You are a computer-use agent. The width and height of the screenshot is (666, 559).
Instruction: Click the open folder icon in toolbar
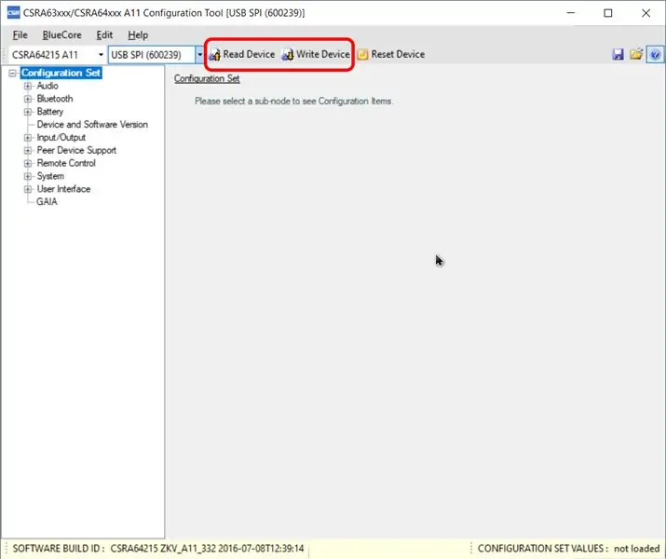point(636,54)
